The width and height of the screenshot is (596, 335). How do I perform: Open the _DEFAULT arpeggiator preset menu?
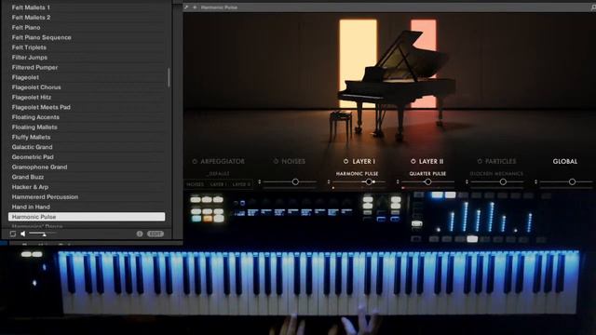point(219,174)
